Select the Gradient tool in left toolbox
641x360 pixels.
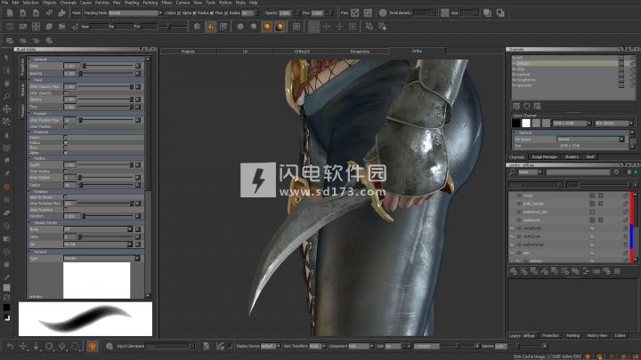6,239
